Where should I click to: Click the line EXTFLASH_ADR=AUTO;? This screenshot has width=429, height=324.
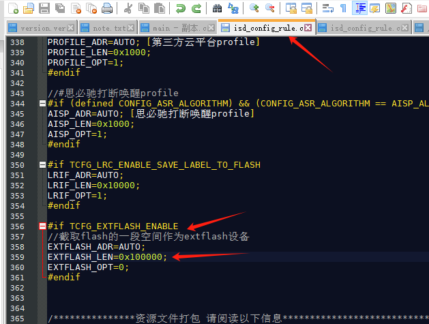coord(96,247)
